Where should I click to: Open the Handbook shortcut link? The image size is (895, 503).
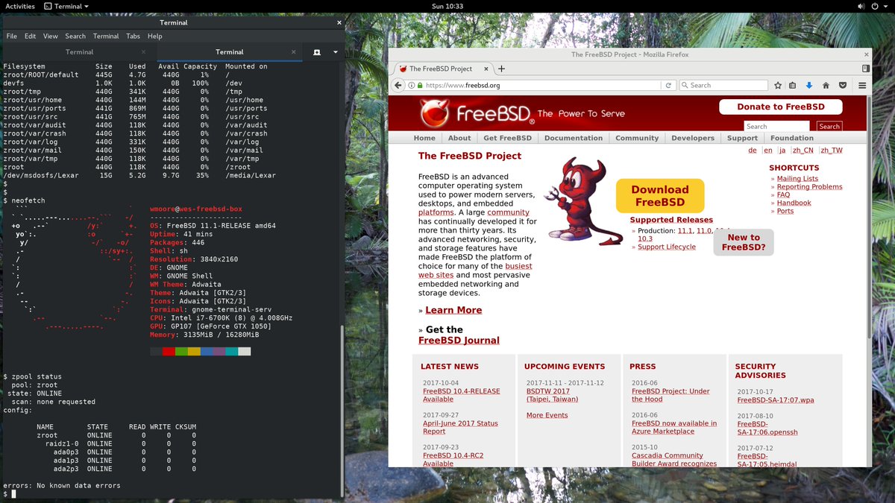click(794, 203)
